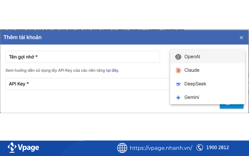Open the tại đây guide link

(x=112, y=70)
